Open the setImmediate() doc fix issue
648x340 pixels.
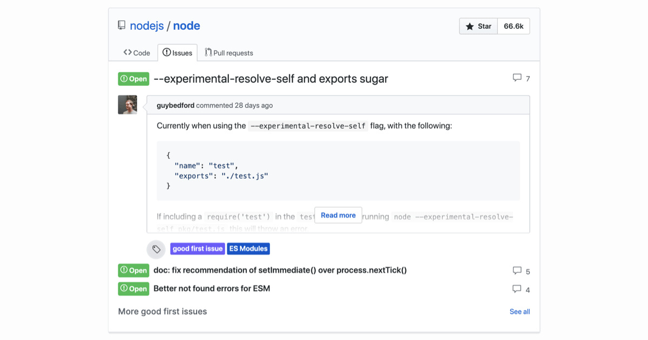pos(280,270)
